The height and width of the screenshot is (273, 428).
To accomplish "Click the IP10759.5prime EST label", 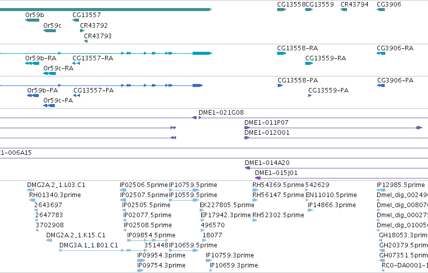I will [x=193, y=185].
